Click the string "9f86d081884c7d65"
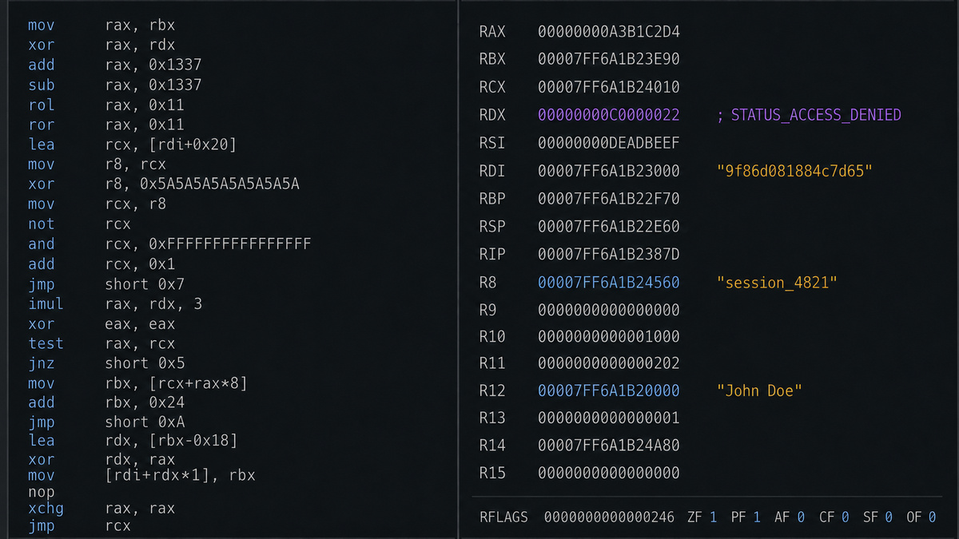Screen dimensions: 959x539 point(794,171)
